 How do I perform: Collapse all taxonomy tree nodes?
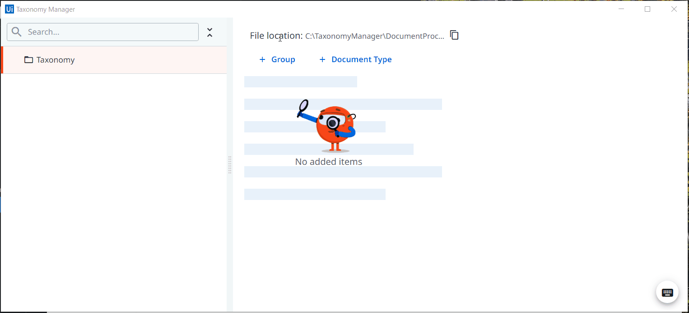point(209,32)
